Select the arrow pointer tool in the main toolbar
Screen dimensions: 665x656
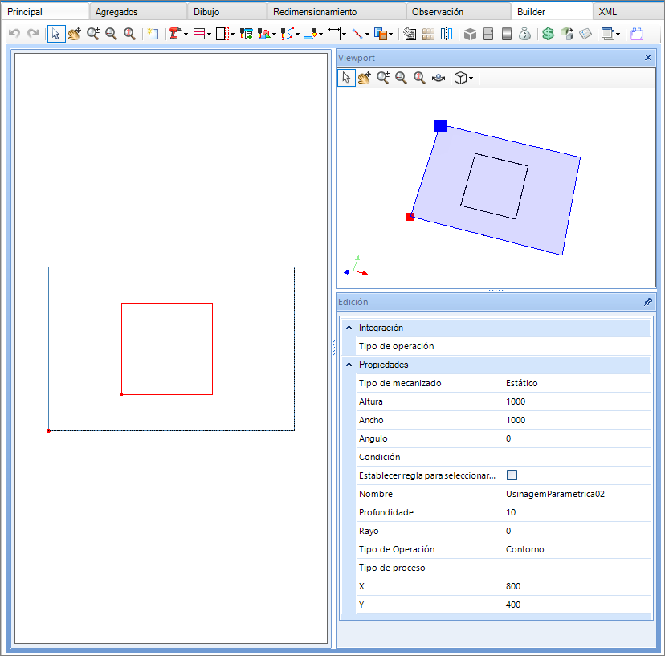click(56, 34)
